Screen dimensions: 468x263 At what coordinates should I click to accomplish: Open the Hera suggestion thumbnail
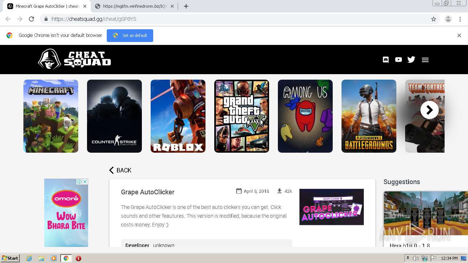[x=426, y=213]
